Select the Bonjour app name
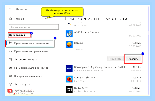Image resolution: width=155 pixels, height=101 pixels. click(x=79, y=43)
